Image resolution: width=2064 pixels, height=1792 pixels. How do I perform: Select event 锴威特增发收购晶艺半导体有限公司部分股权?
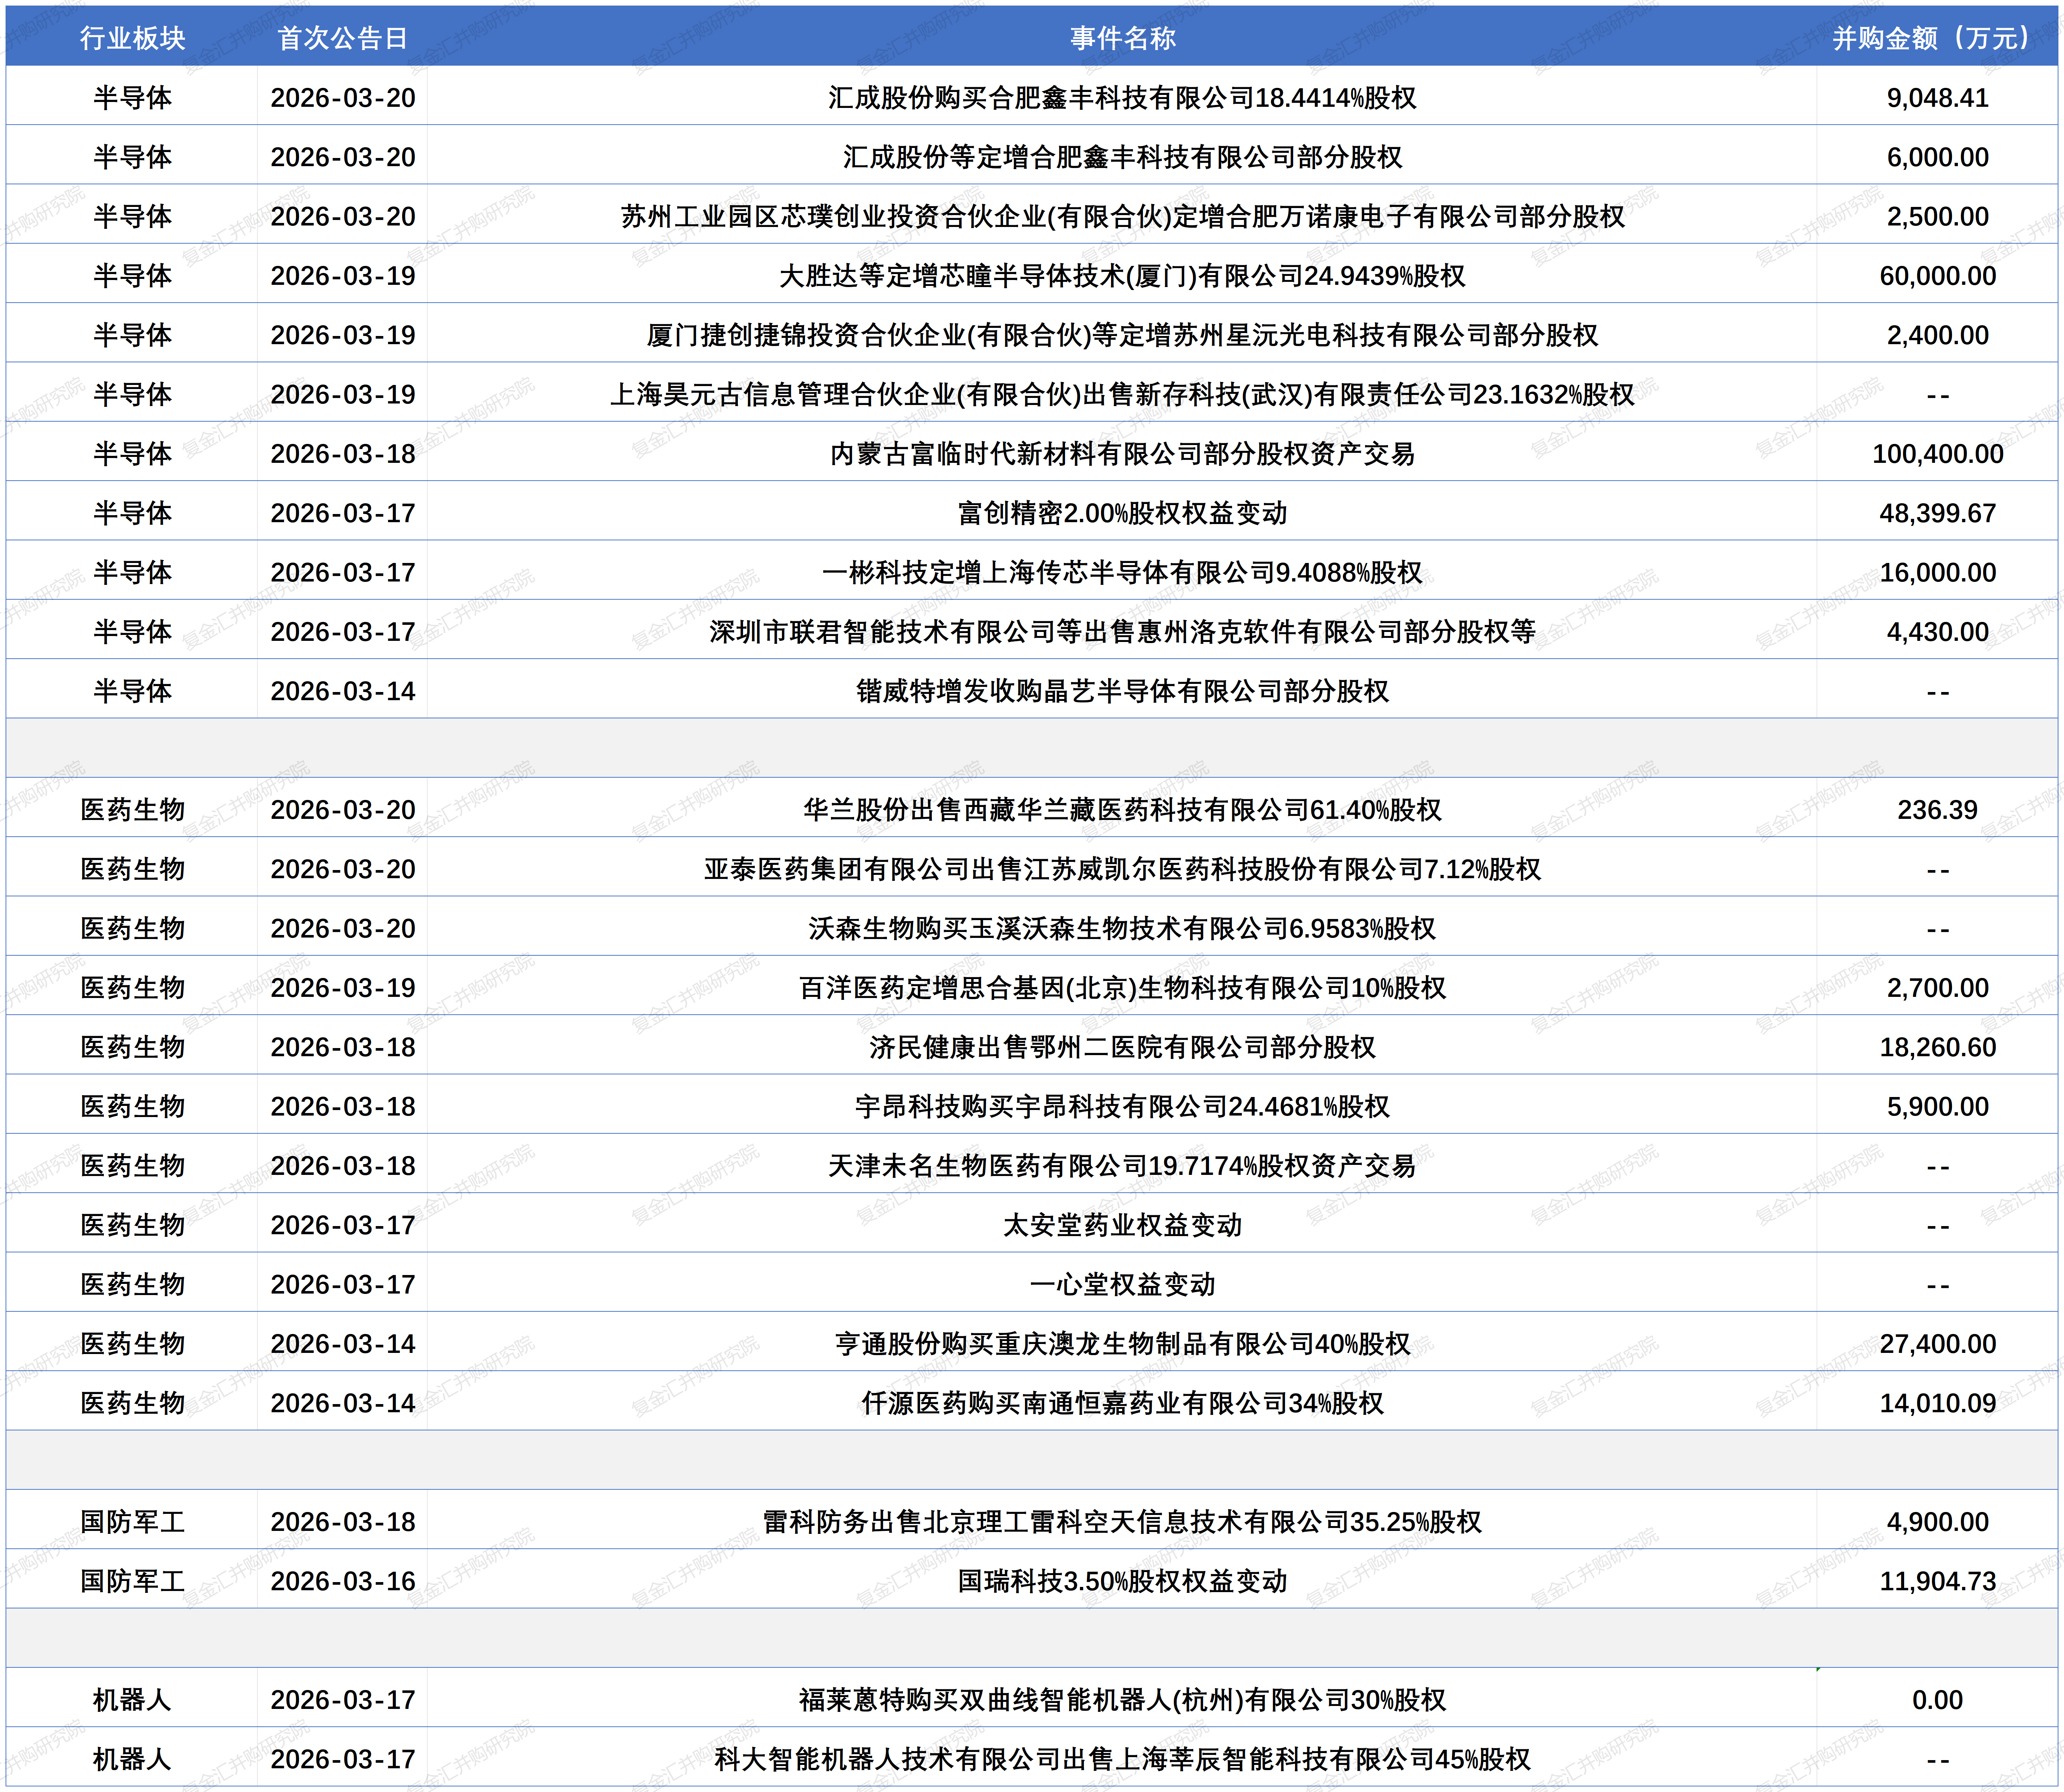[x=1122, y=691]
